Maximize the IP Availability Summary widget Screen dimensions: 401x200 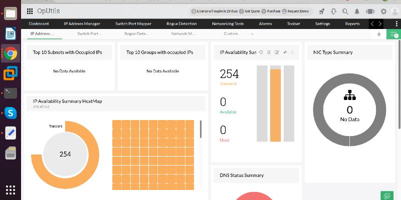[285, 52]
